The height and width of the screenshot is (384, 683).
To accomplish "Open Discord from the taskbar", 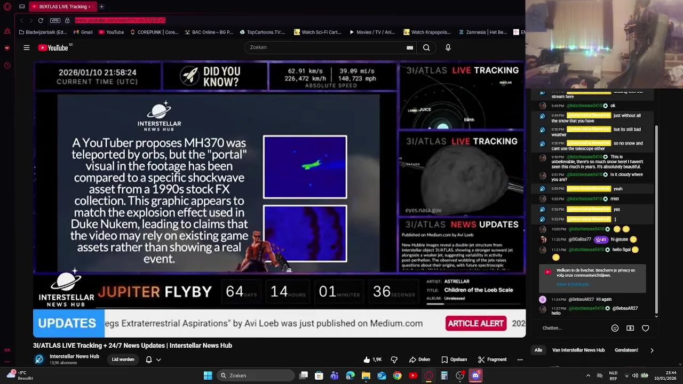I will point(475,375).
